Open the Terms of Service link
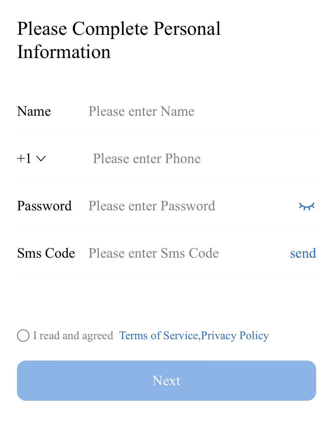334x429 pixels. 159,336
